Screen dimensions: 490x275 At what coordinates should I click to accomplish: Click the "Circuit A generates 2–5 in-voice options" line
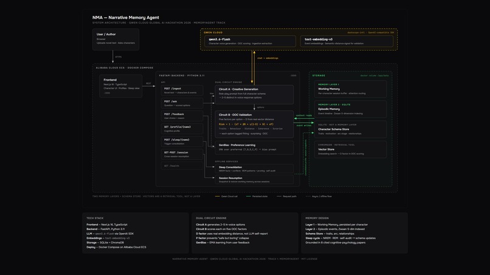pyautogui.click(x=220, y=225)
